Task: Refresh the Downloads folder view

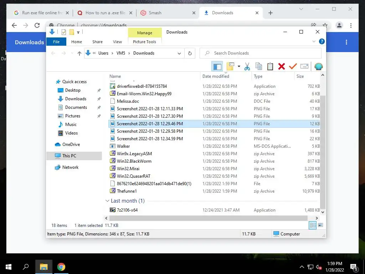Action: (190, 54)
